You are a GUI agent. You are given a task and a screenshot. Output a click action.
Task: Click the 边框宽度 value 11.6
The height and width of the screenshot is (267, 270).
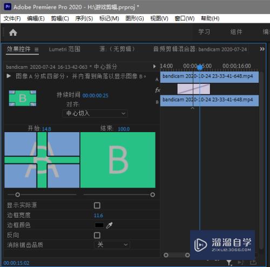[98, 216]
